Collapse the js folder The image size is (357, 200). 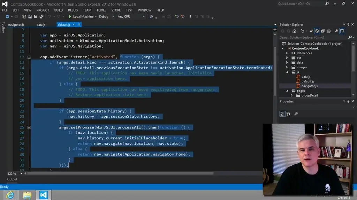[287, 72]
